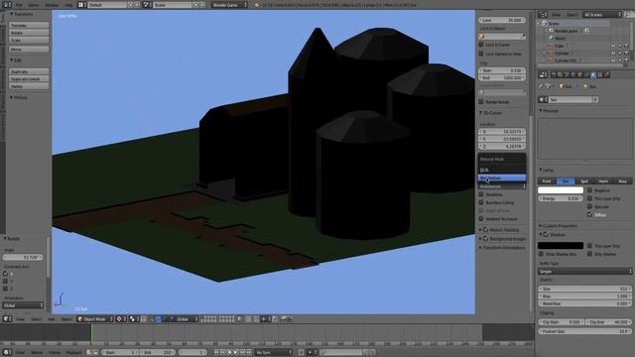This screenshot has width=635, height=357.
Task: Select the Point lamp type tab
Action: (x=547, y=180)
